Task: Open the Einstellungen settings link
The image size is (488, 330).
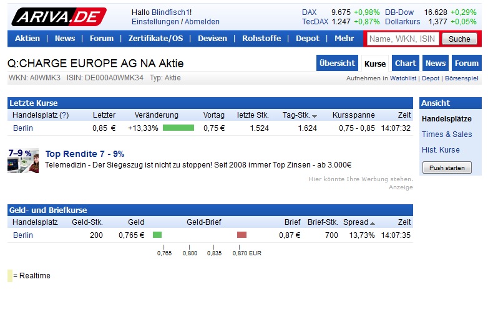Action: (x=155, y=22)
